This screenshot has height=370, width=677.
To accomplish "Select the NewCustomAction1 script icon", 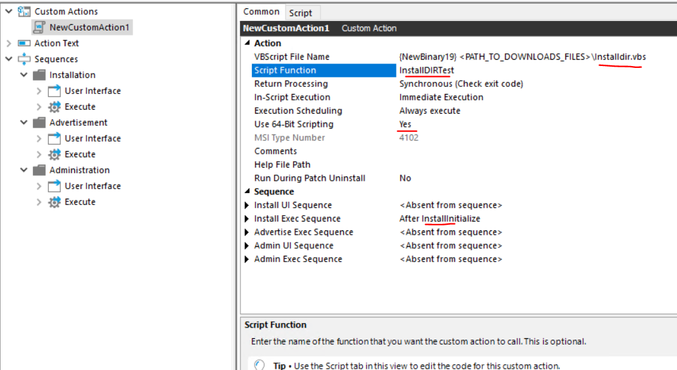I will pyautogui.click(x=39, y=27).
